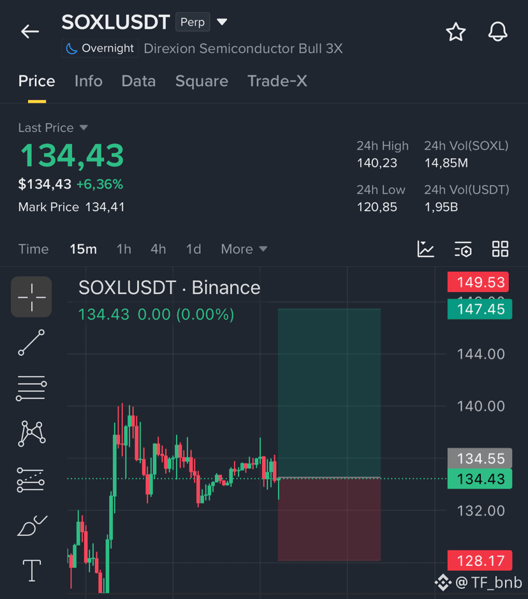Click Direxion Semiconductor Bull 3X description

coord(243,48)
